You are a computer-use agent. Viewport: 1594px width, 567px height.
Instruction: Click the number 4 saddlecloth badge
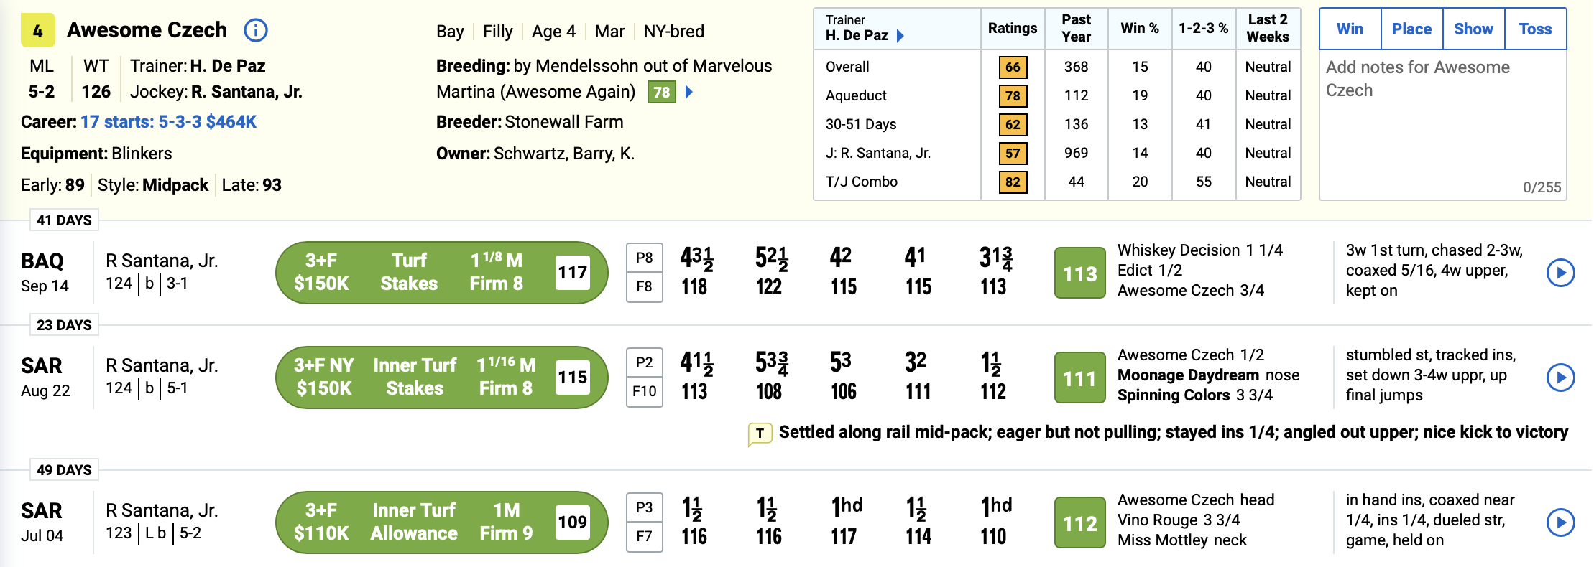(38, 31)
